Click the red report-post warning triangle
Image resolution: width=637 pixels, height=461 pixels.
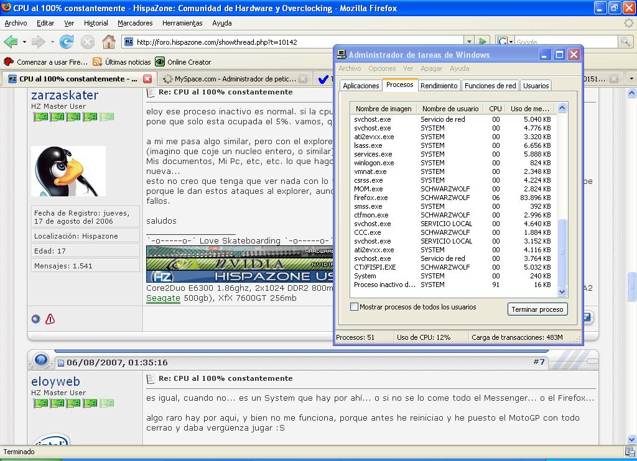pos(50,319)
